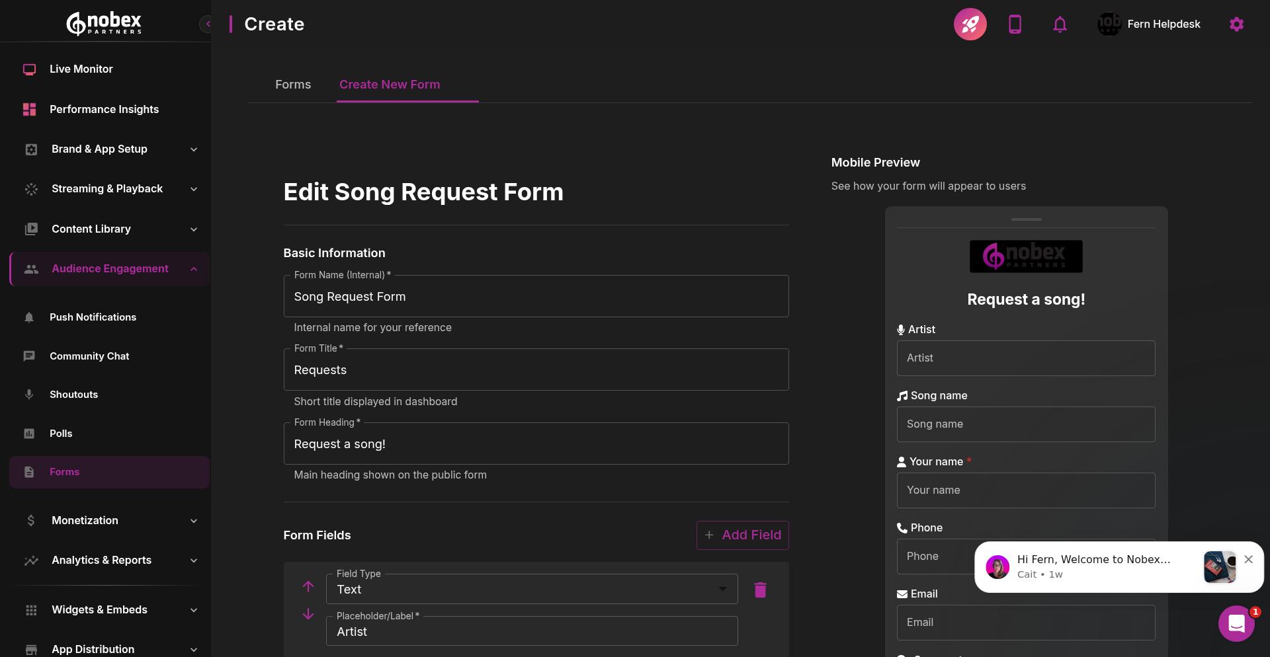
Task: Move the Text field down with the arrow
Action: 308,614
